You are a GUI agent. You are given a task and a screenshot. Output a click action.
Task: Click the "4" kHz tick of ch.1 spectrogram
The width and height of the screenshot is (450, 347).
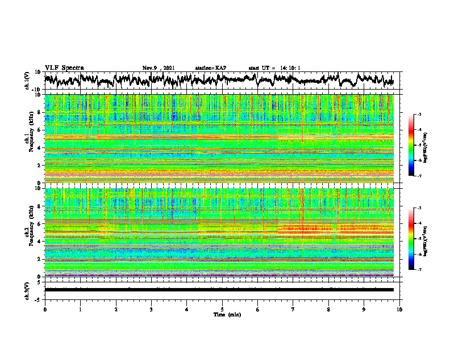[x=40, y=148]
